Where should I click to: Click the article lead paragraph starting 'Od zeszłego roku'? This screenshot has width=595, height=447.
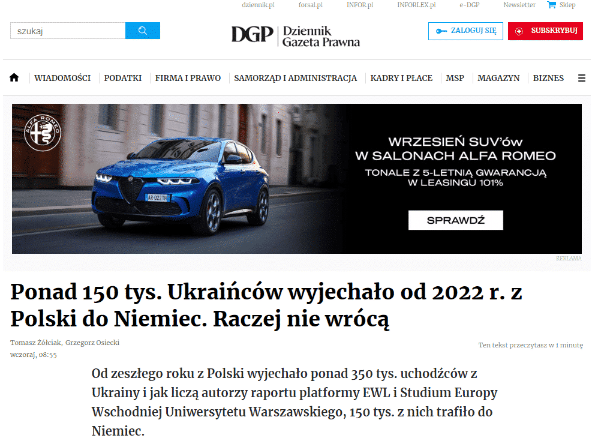(x=295, y=402)
